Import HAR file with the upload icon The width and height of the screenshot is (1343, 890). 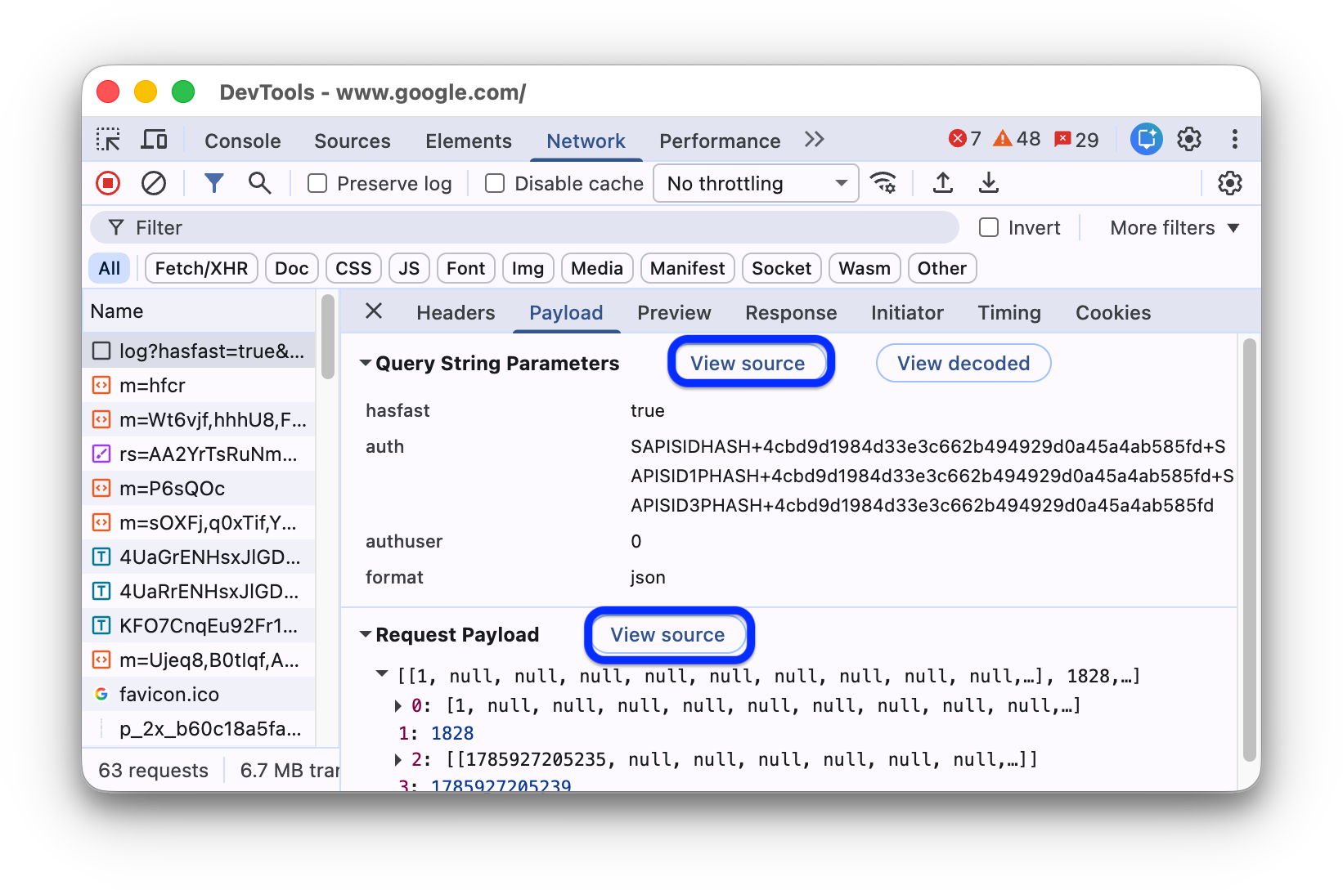tap(943, 183)
